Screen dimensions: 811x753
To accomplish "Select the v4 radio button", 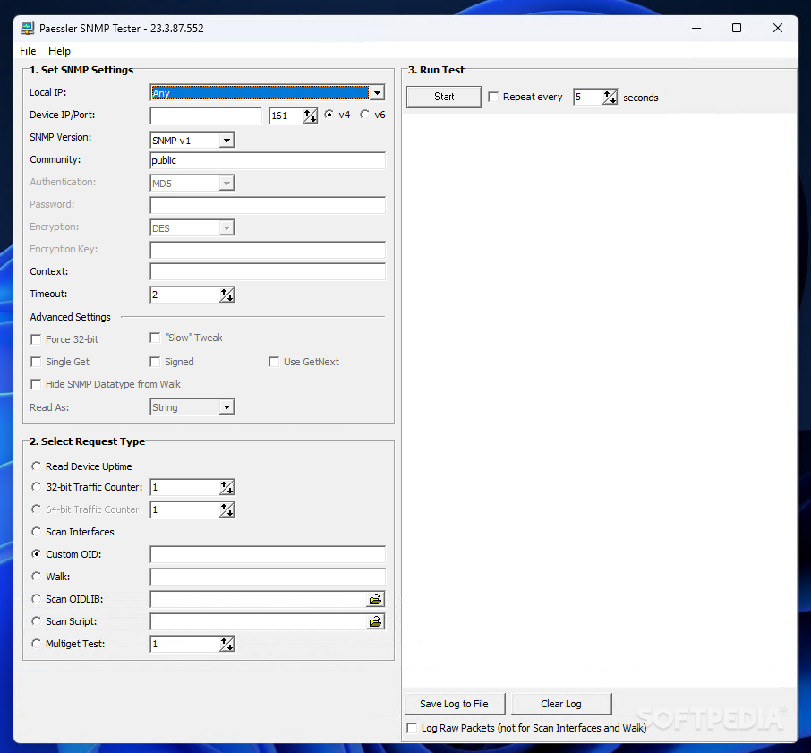I will pos(329,115).
